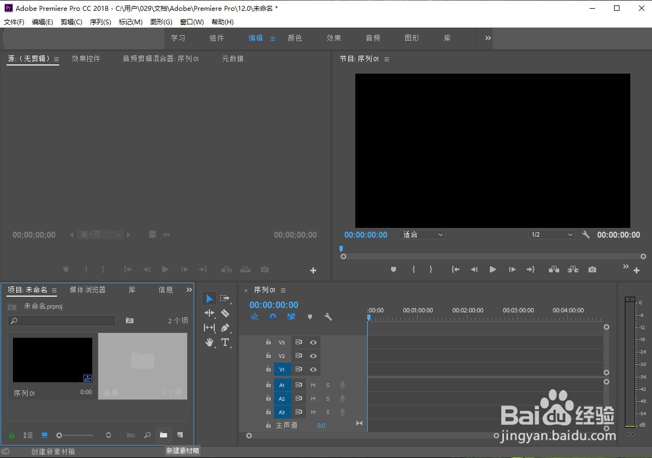Switch project panel to list view
This screenshot has width=652, height=458.
(28, 435)
